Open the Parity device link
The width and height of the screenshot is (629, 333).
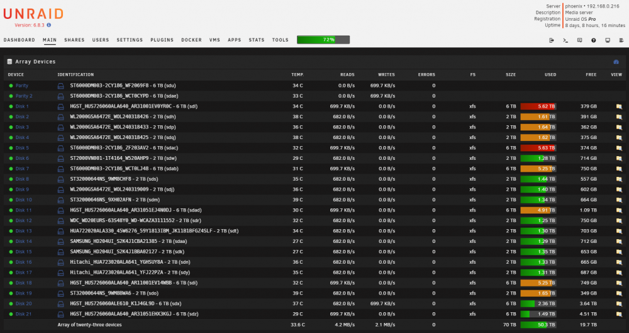pos(21,86)
